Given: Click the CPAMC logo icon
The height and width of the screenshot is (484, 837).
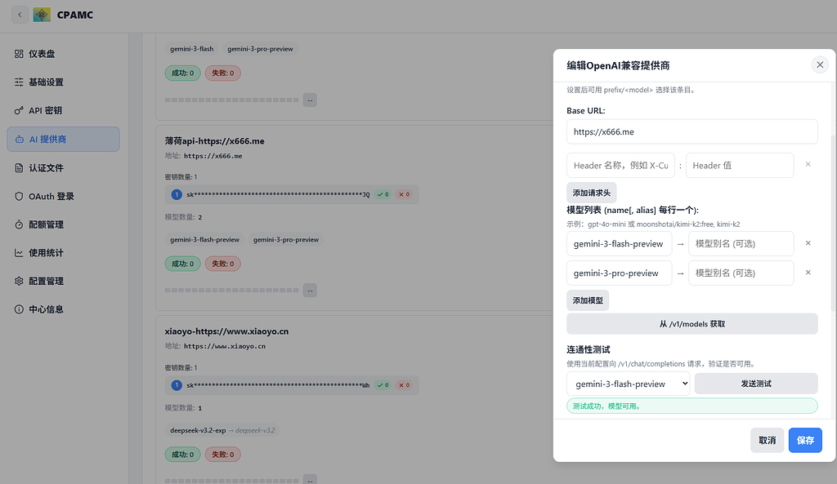Looking at the screenshot, I should [x=42, y=15].
